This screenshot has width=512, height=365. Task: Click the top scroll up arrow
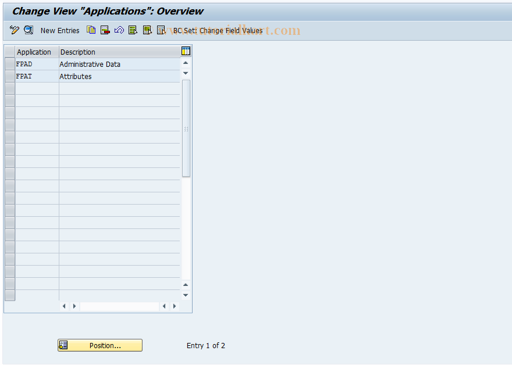point(186,63)
